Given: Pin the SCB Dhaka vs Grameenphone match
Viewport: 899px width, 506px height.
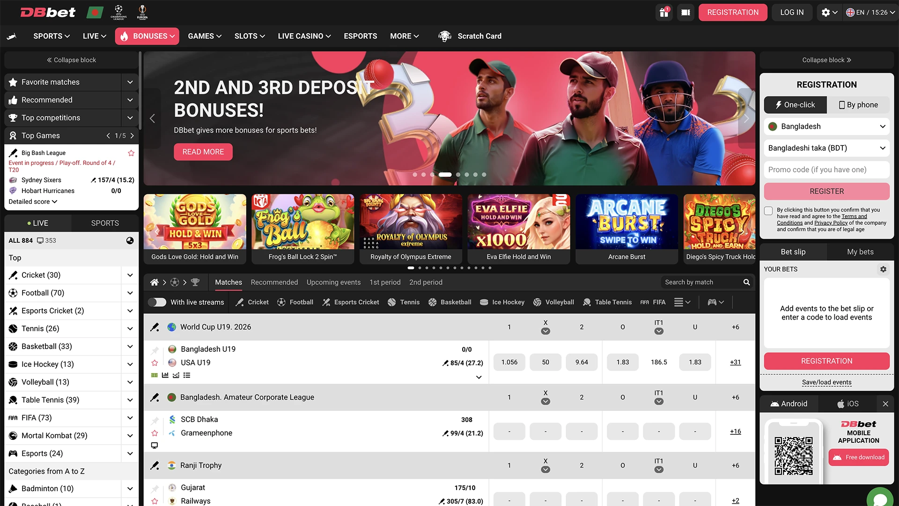Looking at the screenshot, I should (x=155, y=419).
